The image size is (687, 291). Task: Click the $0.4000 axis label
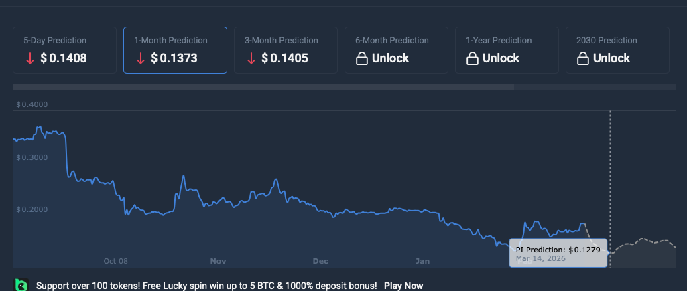(32, 105)
